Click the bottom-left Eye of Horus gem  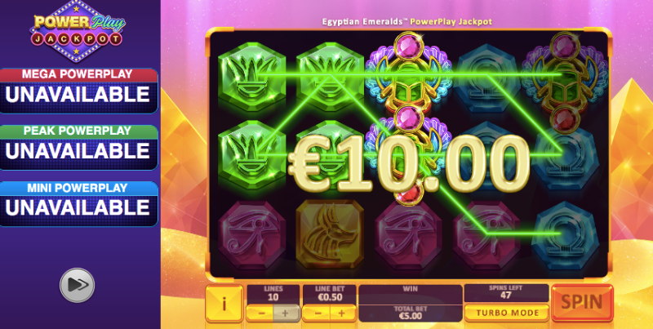pyautogui.click(x=251, y=234)
